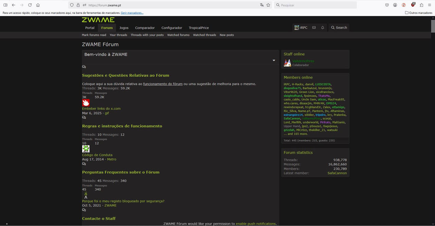Viewport: 435px width, 226px height.
Task: Open Threads with your posts
Action: [147, 35]
